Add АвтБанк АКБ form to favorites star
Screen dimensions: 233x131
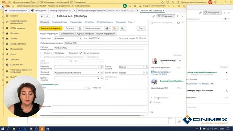(54, 16)
